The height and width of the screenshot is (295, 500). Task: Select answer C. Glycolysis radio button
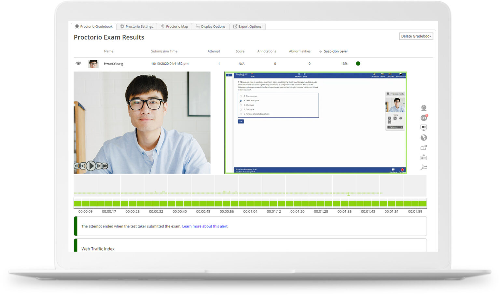(241, 105)
